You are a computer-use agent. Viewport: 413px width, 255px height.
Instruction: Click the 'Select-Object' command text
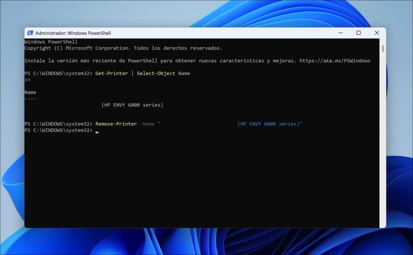coord(156,73)
